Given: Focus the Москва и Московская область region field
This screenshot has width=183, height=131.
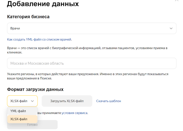Looking at the screenshot, I should pyautogui.click(x=91, y=63).
